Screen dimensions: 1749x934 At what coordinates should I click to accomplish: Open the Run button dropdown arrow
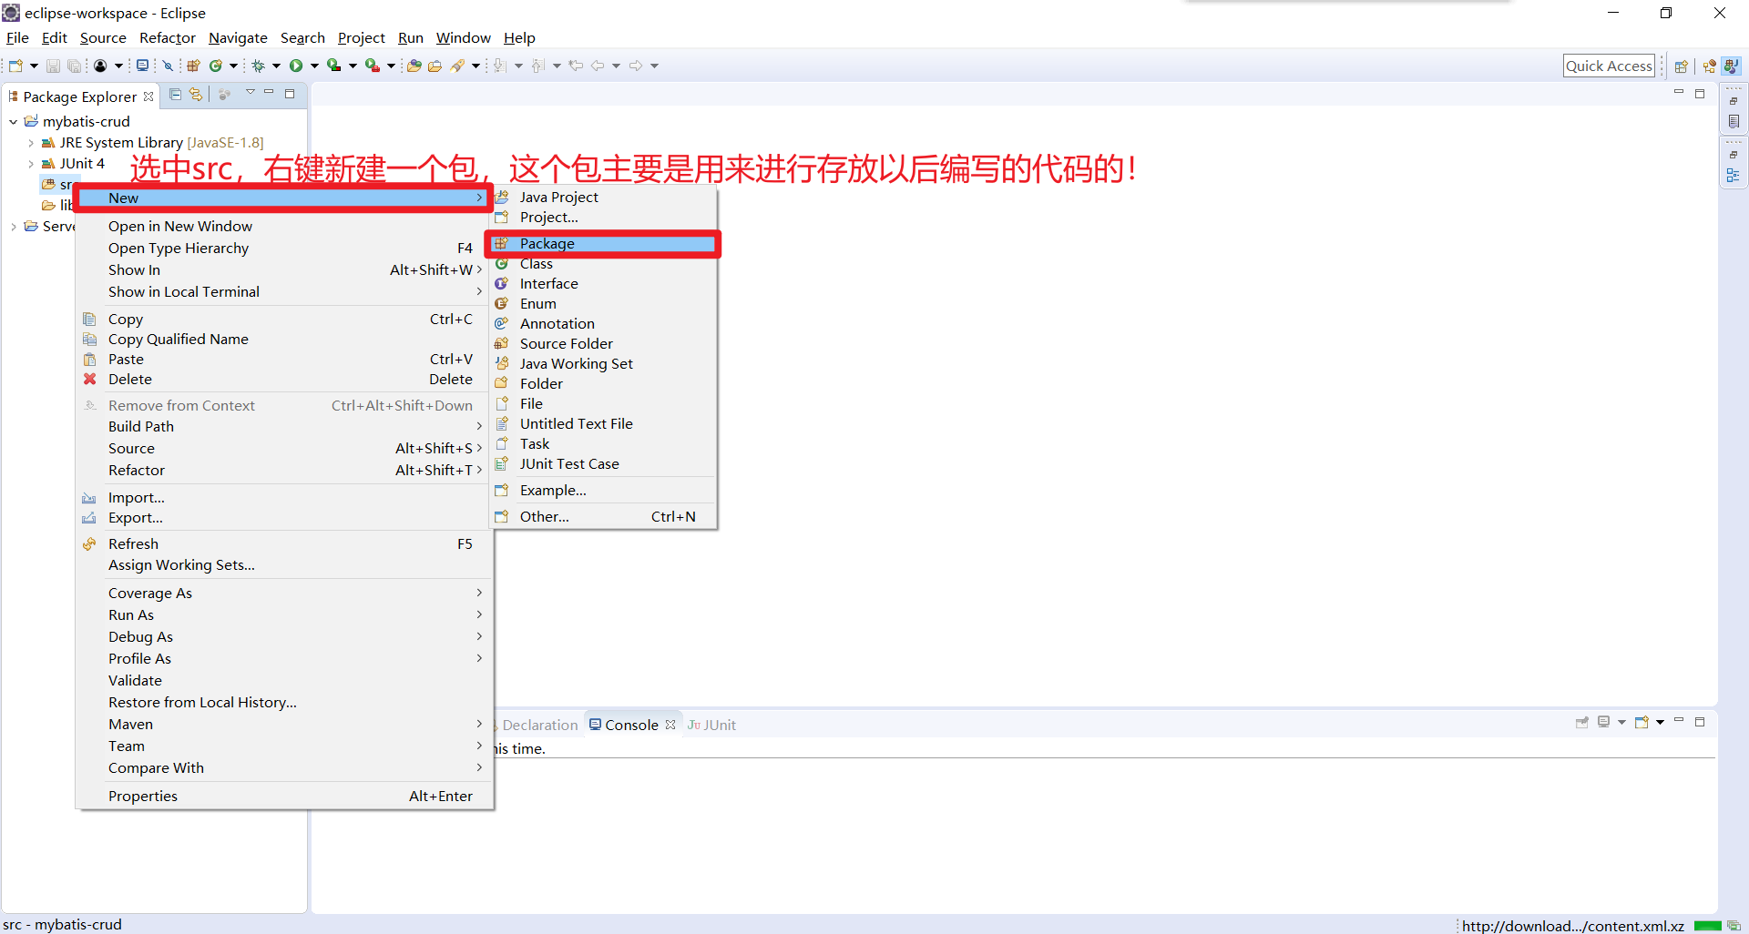(314, 66)
